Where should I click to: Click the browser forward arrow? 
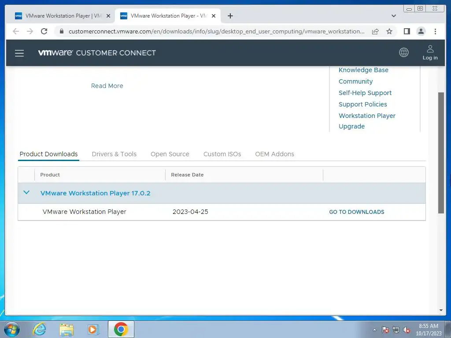[30, 31]
